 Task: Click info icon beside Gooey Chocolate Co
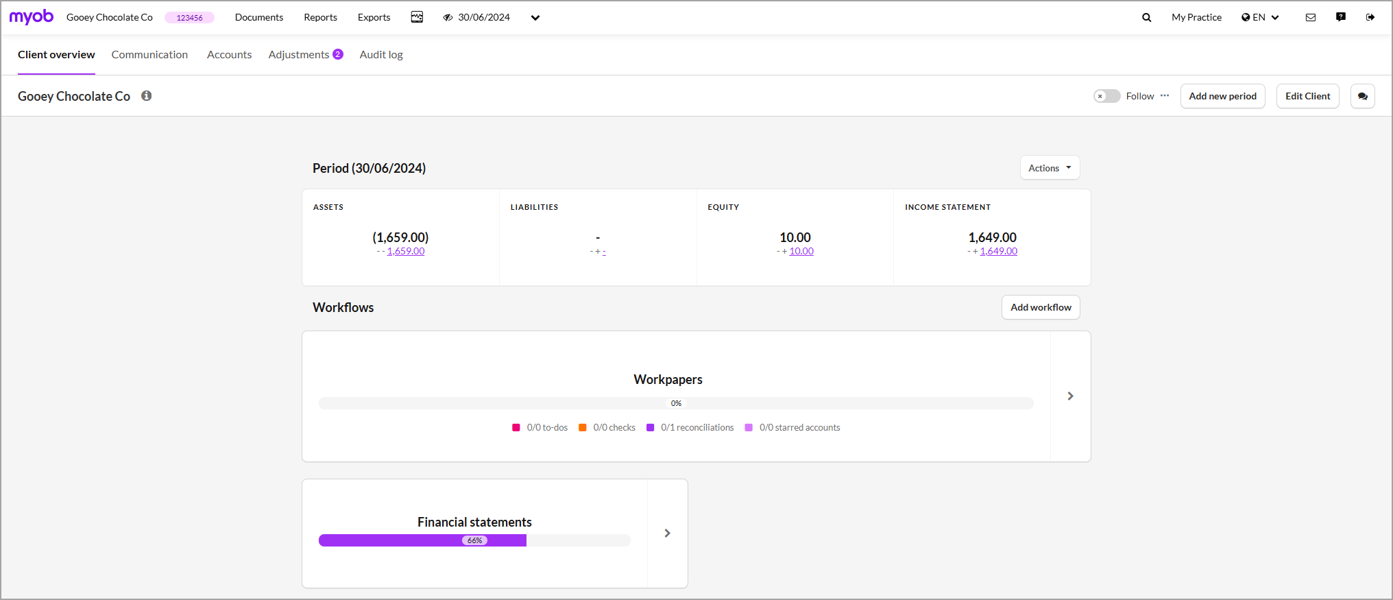tap(147, 96)
